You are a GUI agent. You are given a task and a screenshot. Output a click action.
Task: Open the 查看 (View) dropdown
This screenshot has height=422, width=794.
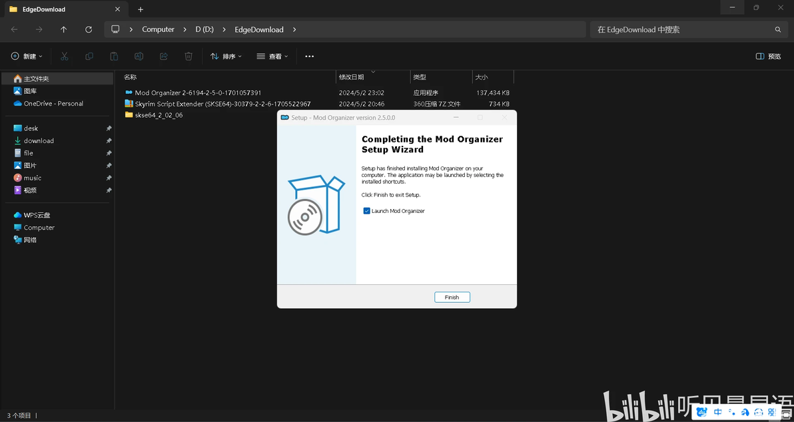coord(272,56)
